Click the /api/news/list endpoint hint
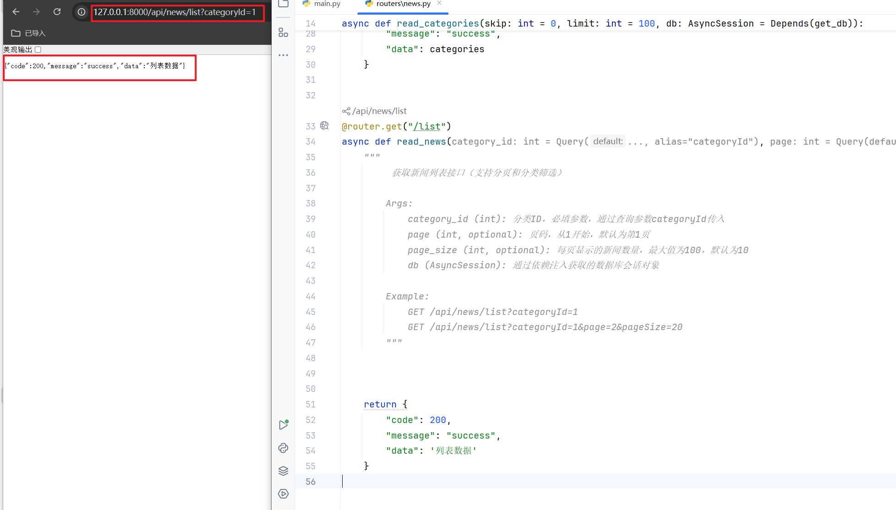The width and height of the screenshot is (896, 510). pyautogui.click(x=379, y=111)
